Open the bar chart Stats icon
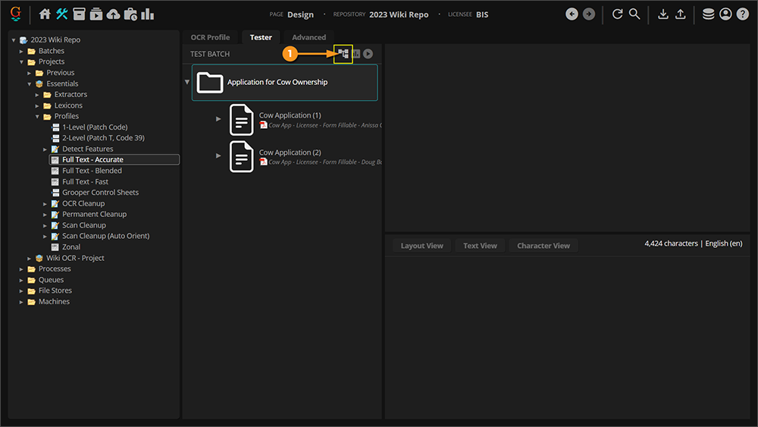The width and height of the screenshot is (758, 427). click(x=148, y=14)
